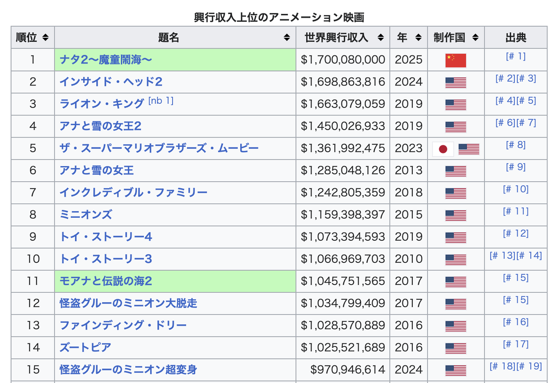Open the rank 6 アナと雪の女王 link

(97, 170)
